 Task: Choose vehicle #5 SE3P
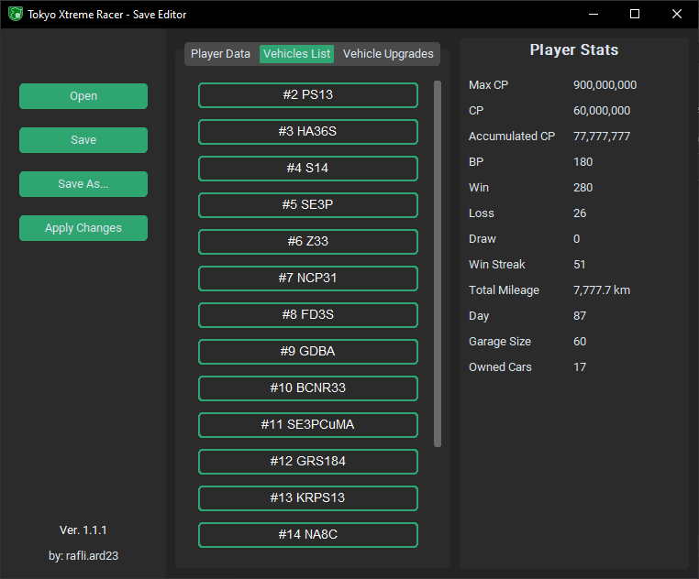tap(308, 205)
